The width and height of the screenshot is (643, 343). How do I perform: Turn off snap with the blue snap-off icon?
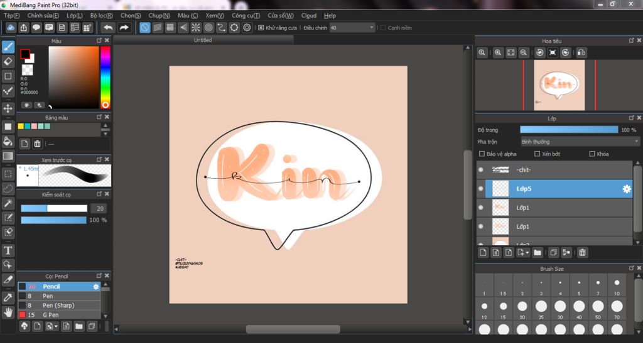[145, 28]
